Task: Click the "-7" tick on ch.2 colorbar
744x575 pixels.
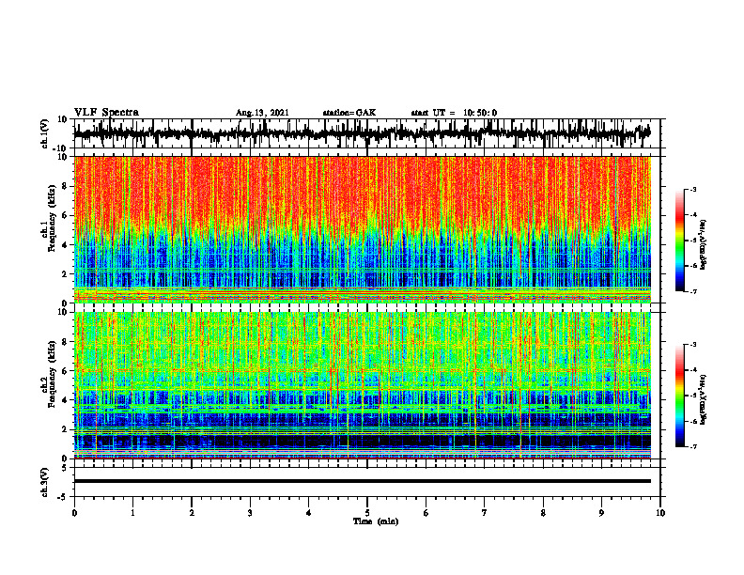Action: [693, 446]
